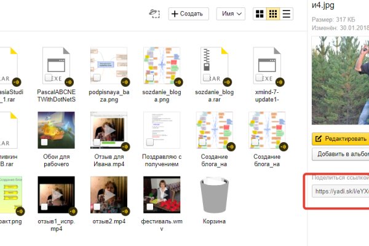369x246 pixels.
Task: Click the и4.jpg preview image
Action: tap(340, 80)
